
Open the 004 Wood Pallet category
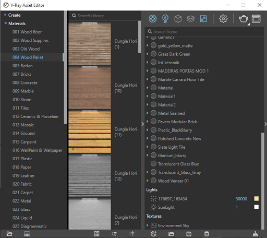coord(28,57)
